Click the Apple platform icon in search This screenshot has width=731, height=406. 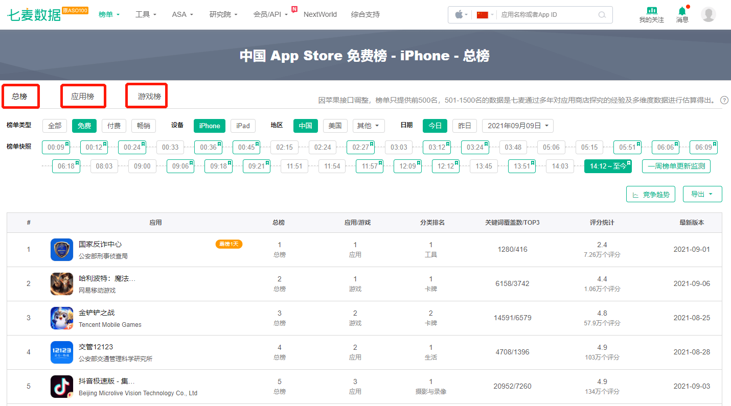click(x=459, y=14)
